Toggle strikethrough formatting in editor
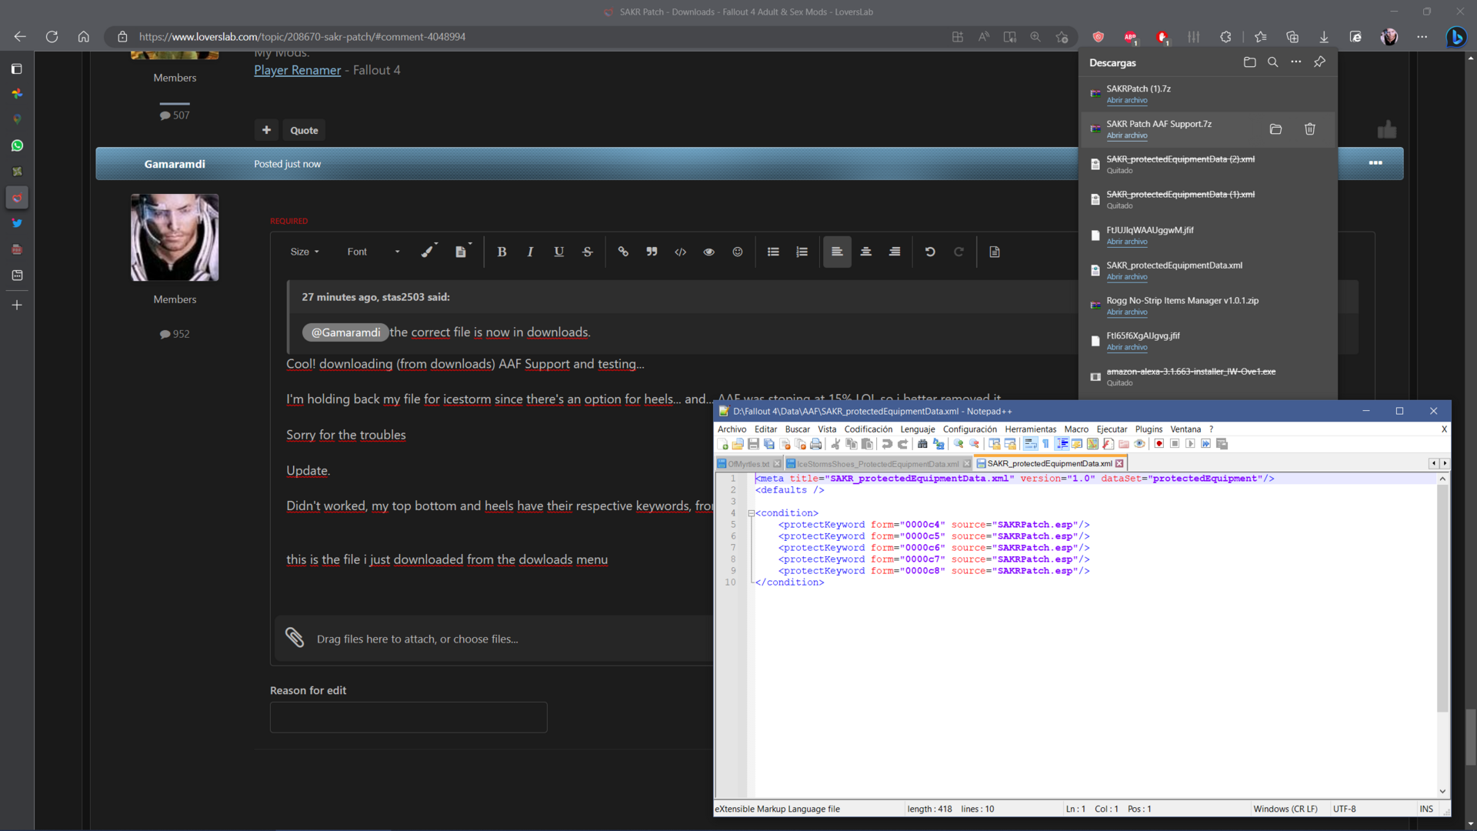 (587, 252)
